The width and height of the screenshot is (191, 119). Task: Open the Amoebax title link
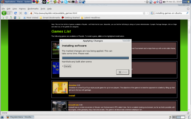click(73, 85)
